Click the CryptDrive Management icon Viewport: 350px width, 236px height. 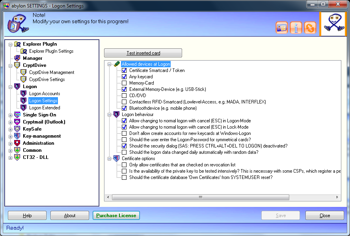(23, 72)
